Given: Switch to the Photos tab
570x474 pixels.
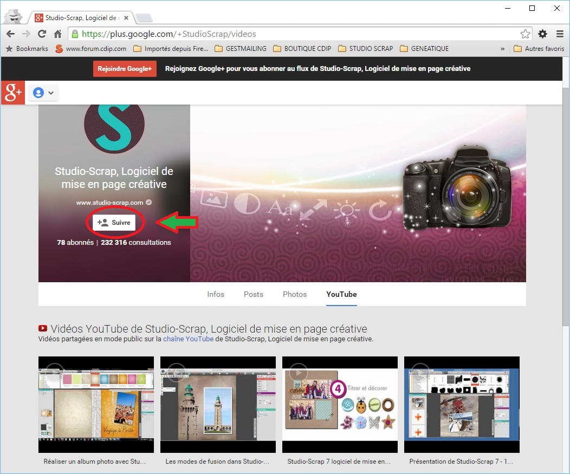Looking at the screenshot, I should point(294,294).
